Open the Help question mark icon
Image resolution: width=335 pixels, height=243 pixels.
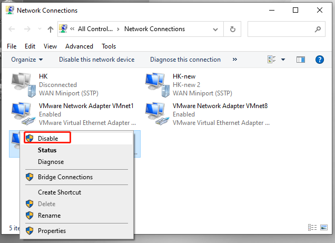point(319,60)
